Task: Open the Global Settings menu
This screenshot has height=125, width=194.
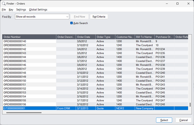Action: 38,10
